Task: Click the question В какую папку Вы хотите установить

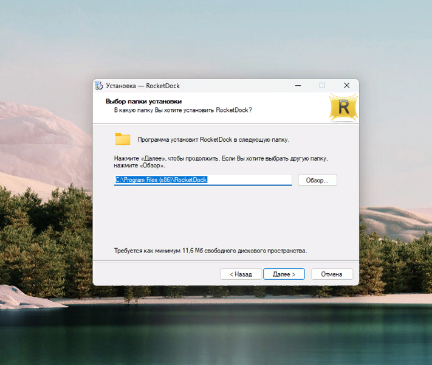Action: click(x=183, y=110)
